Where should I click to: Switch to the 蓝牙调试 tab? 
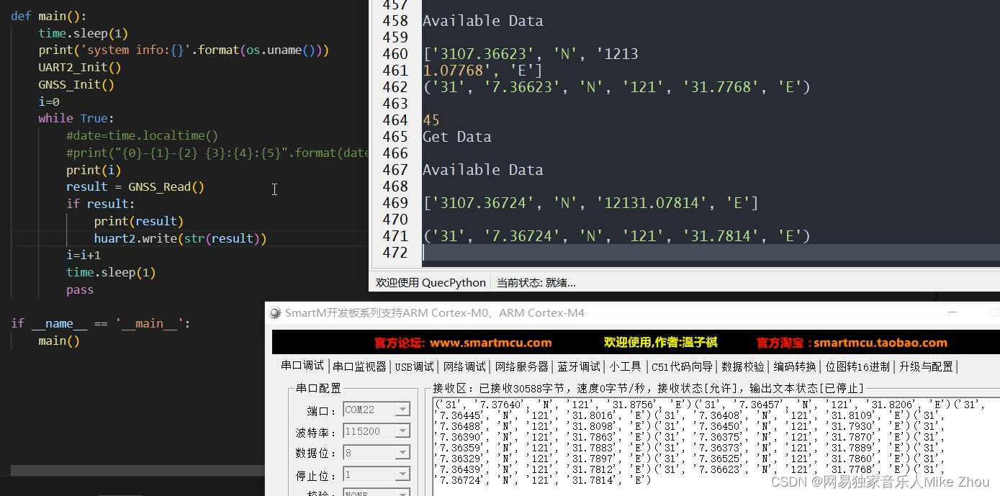click(x=577, y=366)
